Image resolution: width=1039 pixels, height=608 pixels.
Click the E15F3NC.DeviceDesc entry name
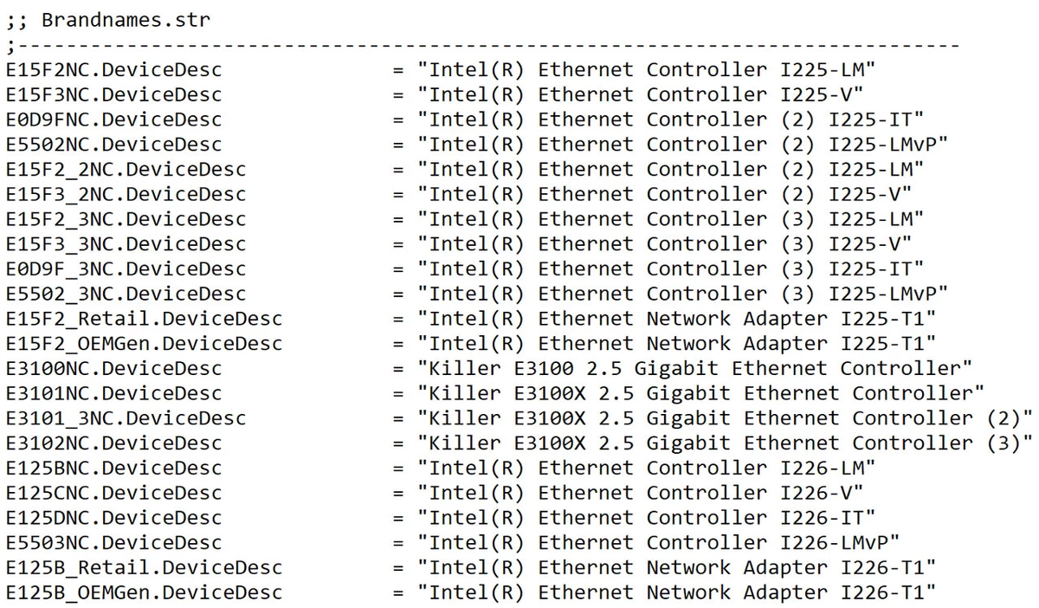tap(113, 94)
